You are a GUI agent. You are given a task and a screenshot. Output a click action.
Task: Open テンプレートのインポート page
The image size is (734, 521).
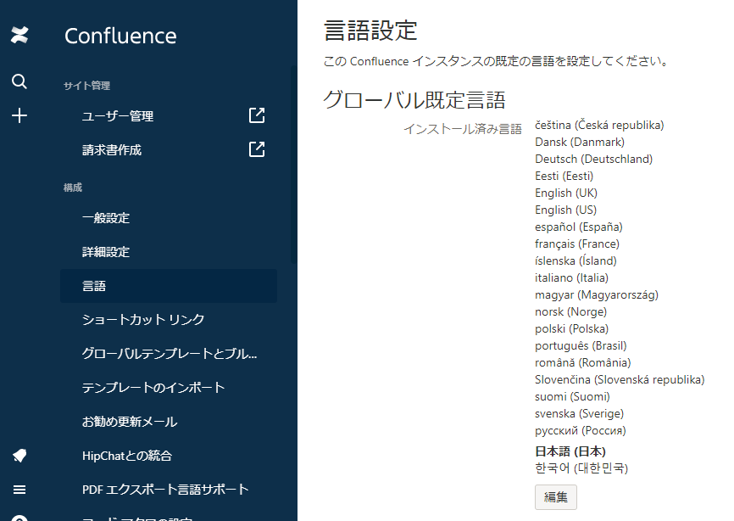(153, 388)
